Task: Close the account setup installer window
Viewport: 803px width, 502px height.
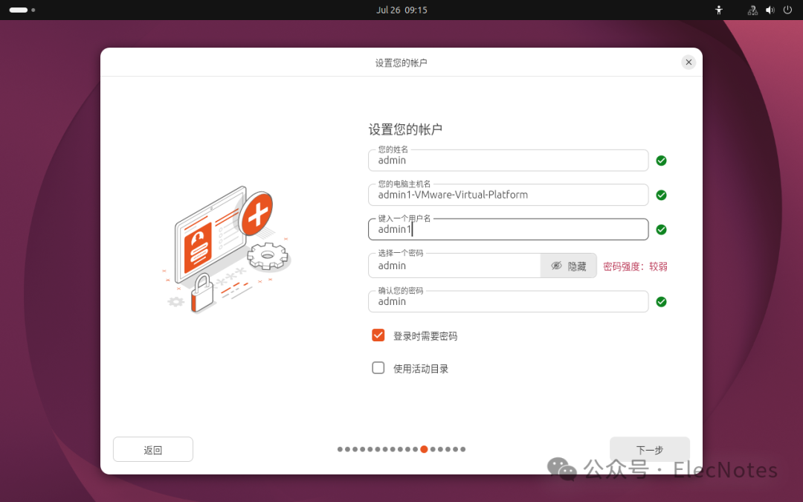Action: [688, 62]
